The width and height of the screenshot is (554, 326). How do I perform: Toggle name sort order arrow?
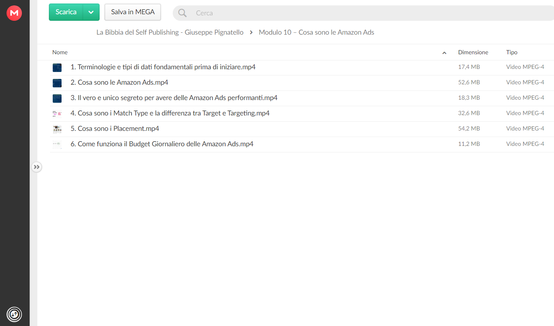444,53
